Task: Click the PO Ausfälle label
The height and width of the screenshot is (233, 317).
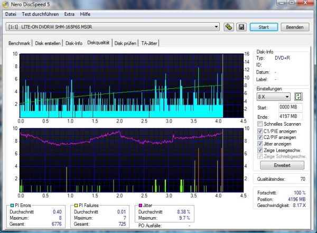Action: [150, 226]
